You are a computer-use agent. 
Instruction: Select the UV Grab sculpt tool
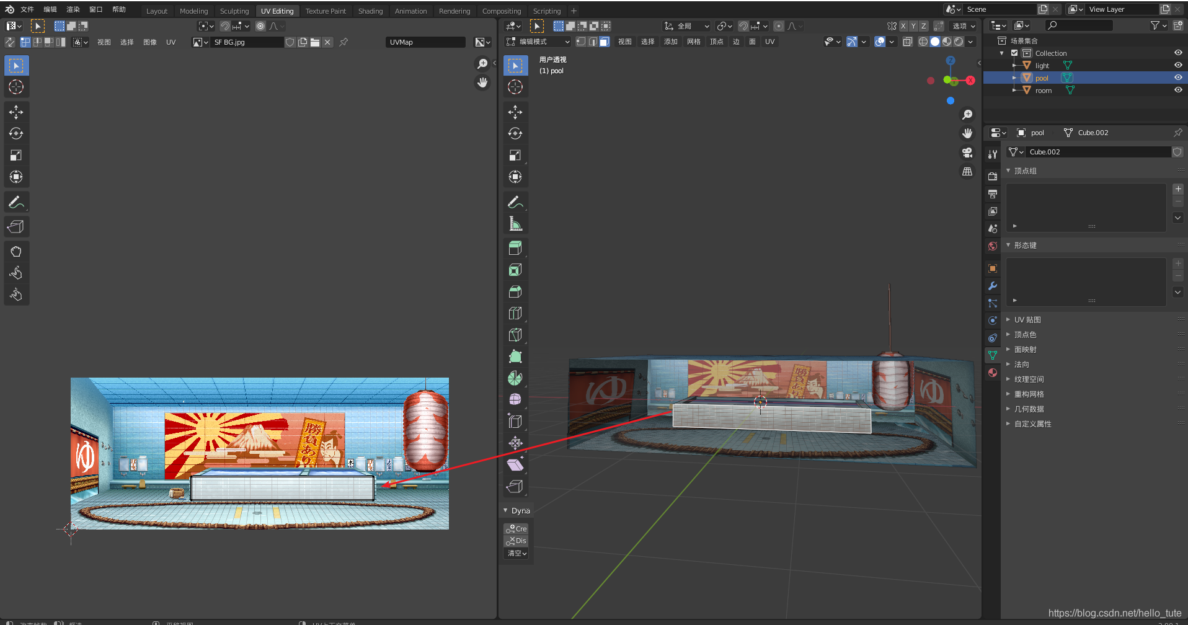click(16, 252)
